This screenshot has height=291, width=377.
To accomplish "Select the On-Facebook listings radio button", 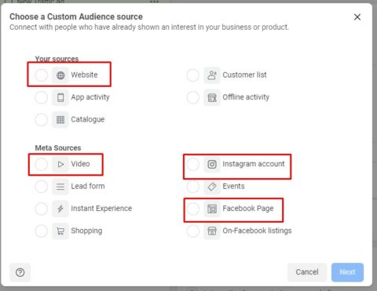I will coord(193,231).
